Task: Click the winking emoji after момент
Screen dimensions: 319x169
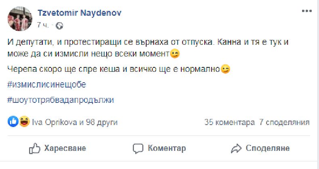Action: pyautogui.click(x=175, y=53)
